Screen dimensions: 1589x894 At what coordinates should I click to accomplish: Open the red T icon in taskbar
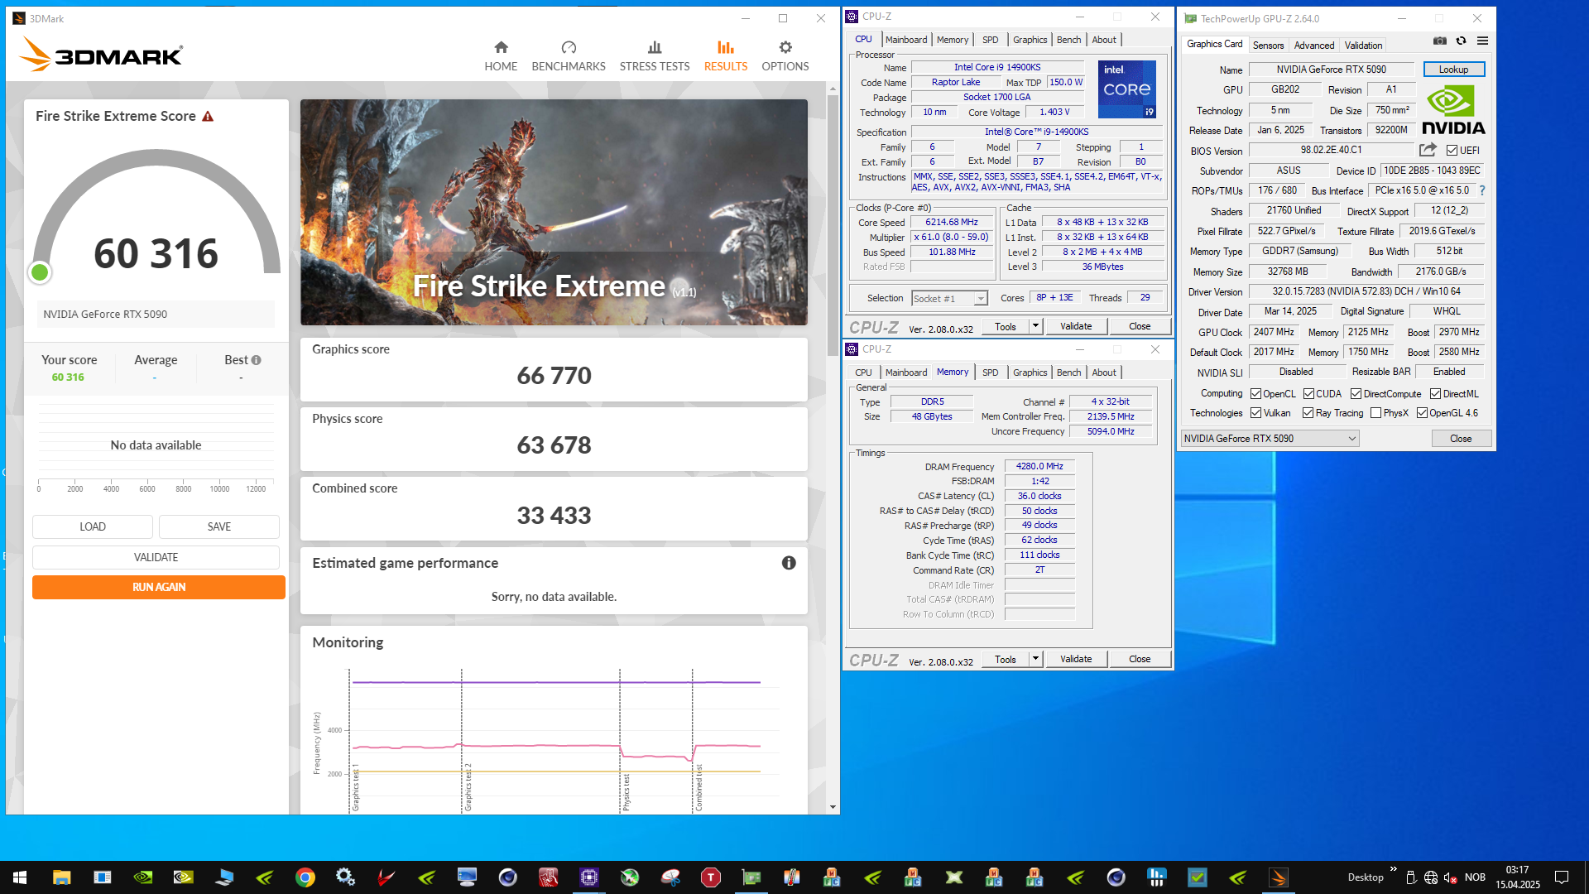click(711, 877)
